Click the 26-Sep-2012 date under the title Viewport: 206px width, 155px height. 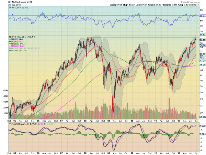[x=14, y=5]
